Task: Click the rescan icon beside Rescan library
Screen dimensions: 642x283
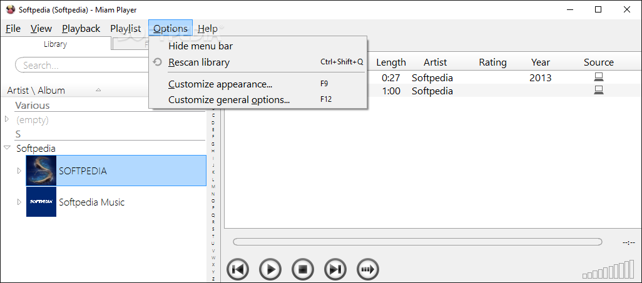Action: [157, 62]
